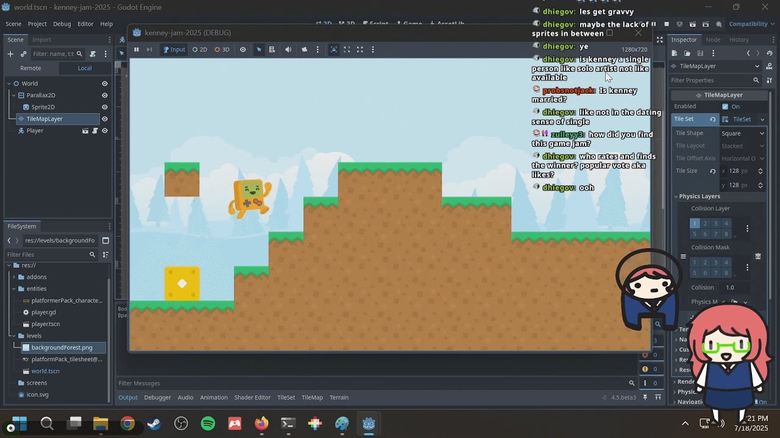
Task: Instantiate a child scene via the link icon
Action: click(x=24, y=54)
